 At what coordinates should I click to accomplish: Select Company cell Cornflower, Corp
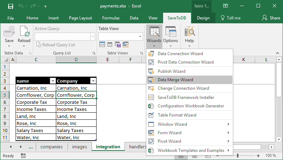click(76, 95)
